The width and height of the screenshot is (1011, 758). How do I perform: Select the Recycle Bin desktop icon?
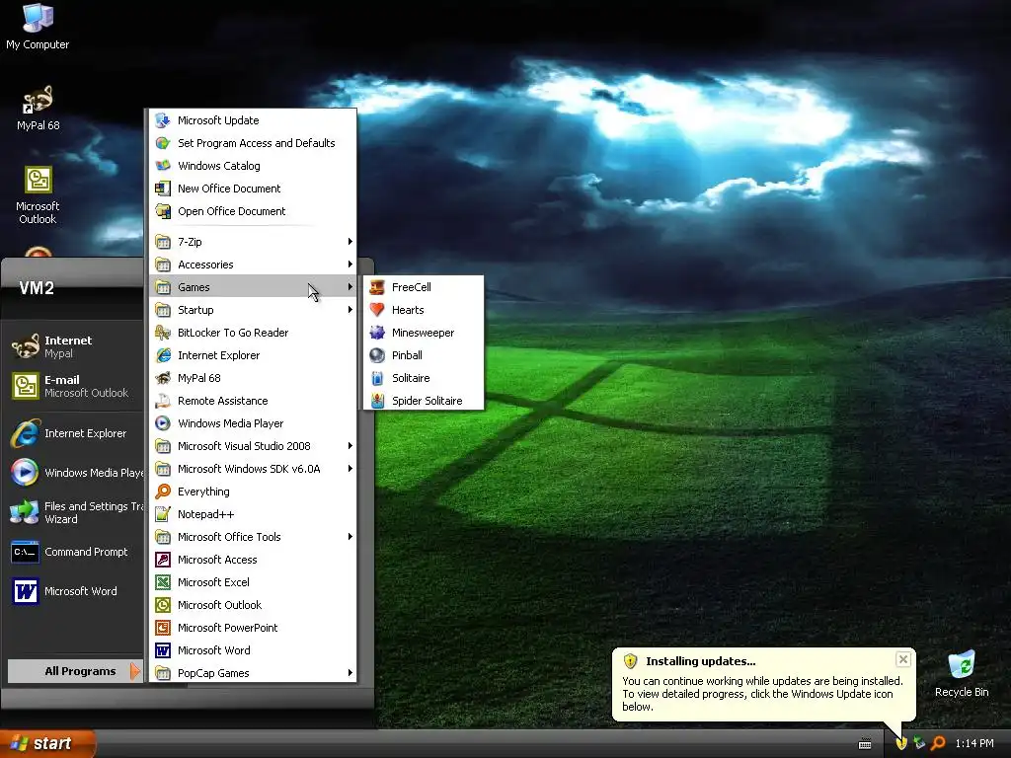[962, 673]
